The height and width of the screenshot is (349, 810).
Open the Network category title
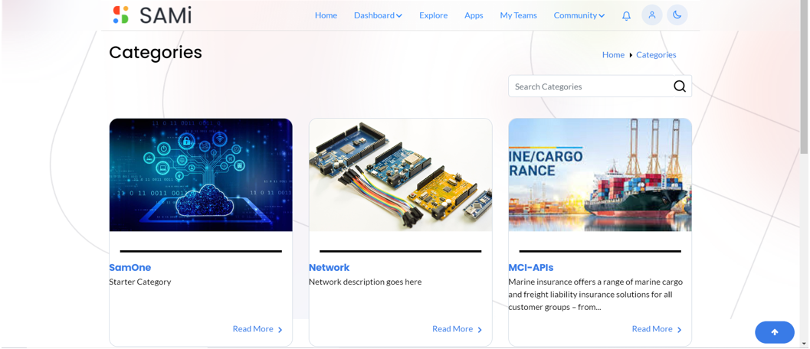coord(329,267)
